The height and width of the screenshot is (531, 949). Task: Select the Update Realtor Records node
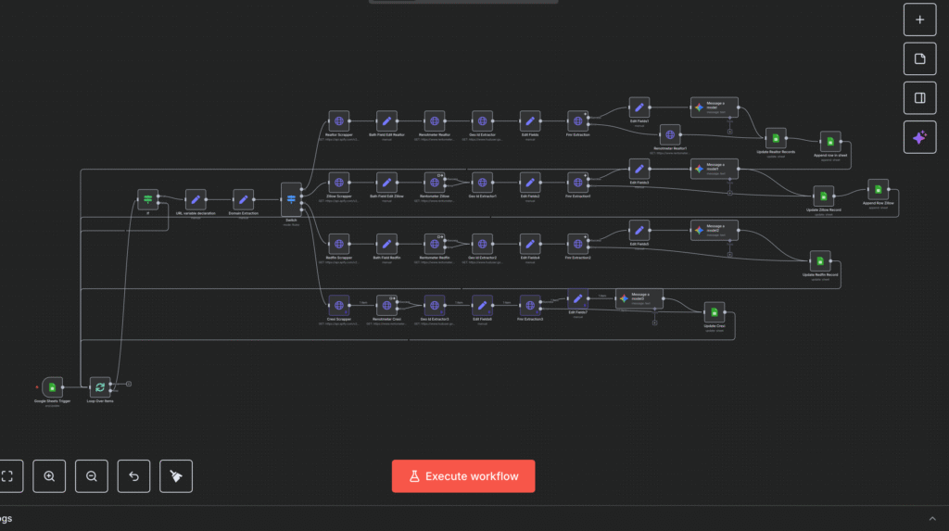[x=776, y=138]
